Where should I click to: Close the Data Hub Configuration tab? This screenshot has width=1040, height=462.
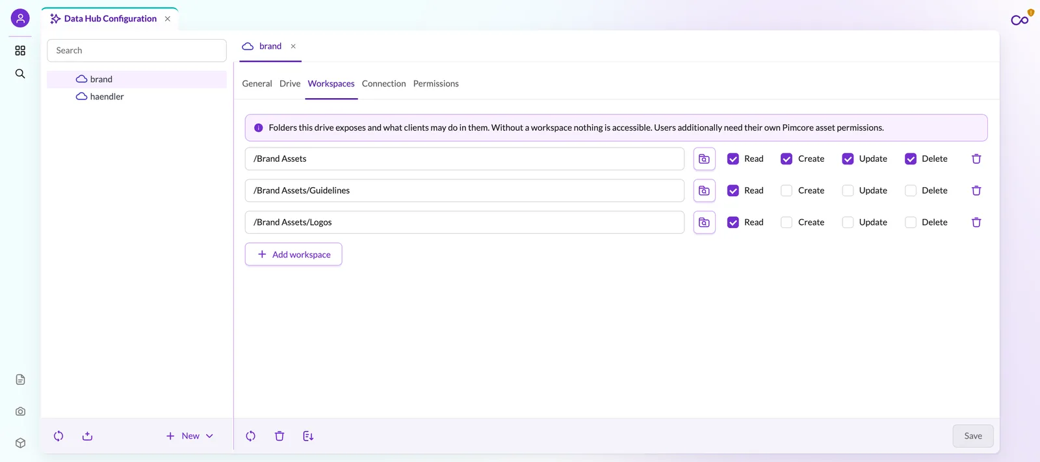tap(168, 19)
